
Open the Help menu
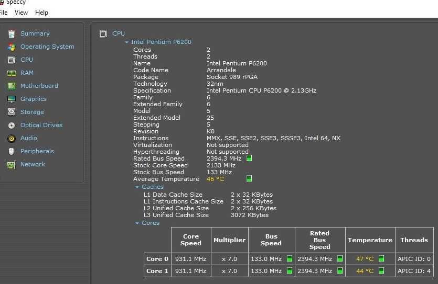click(41, 13)
